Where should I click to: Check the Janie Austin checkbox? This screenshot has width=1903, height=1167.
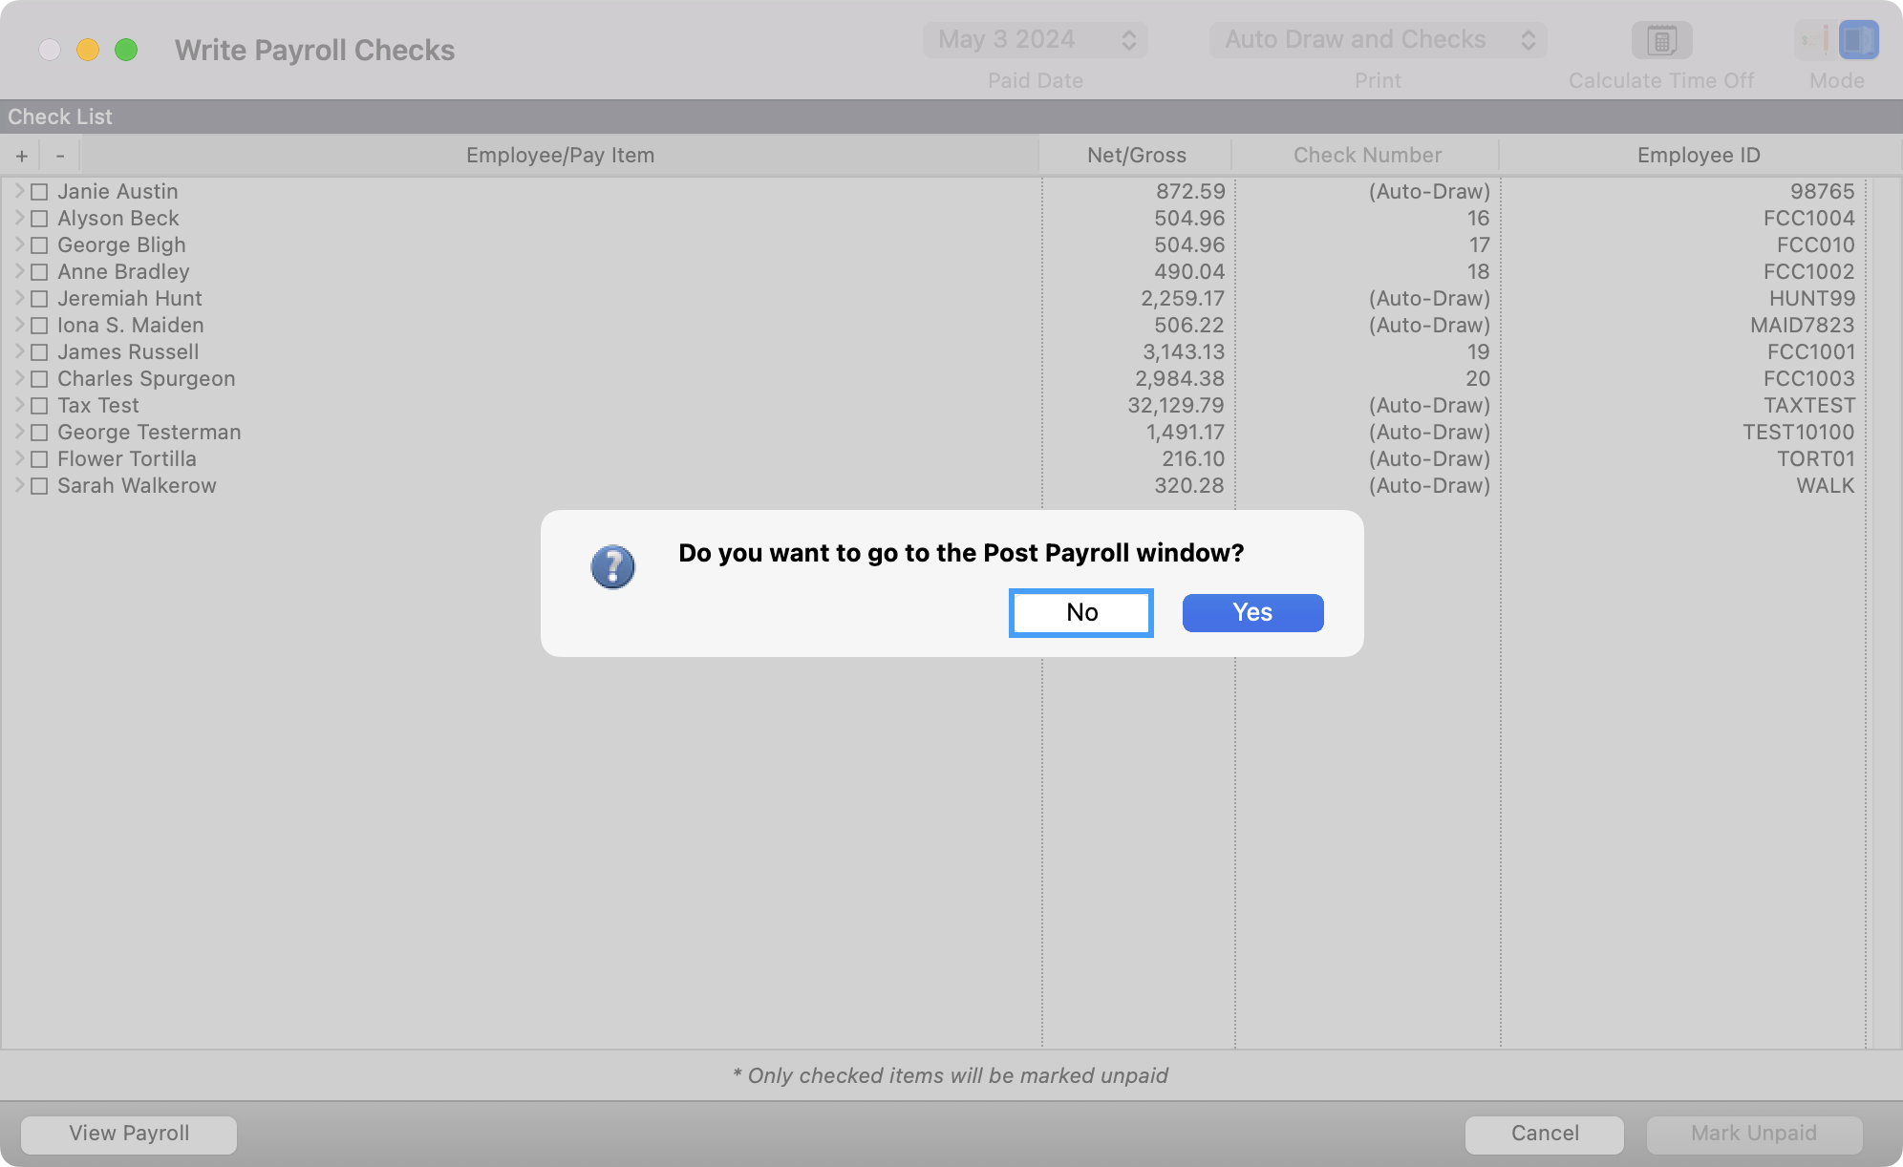click(39, 192)
